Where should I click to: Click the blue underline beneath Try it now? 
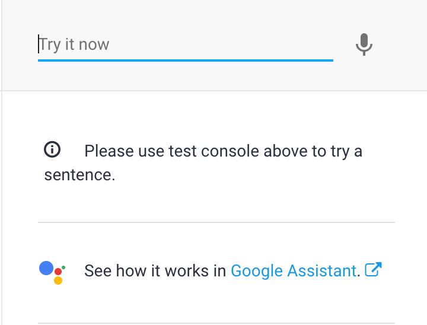(x=185, y=60)
